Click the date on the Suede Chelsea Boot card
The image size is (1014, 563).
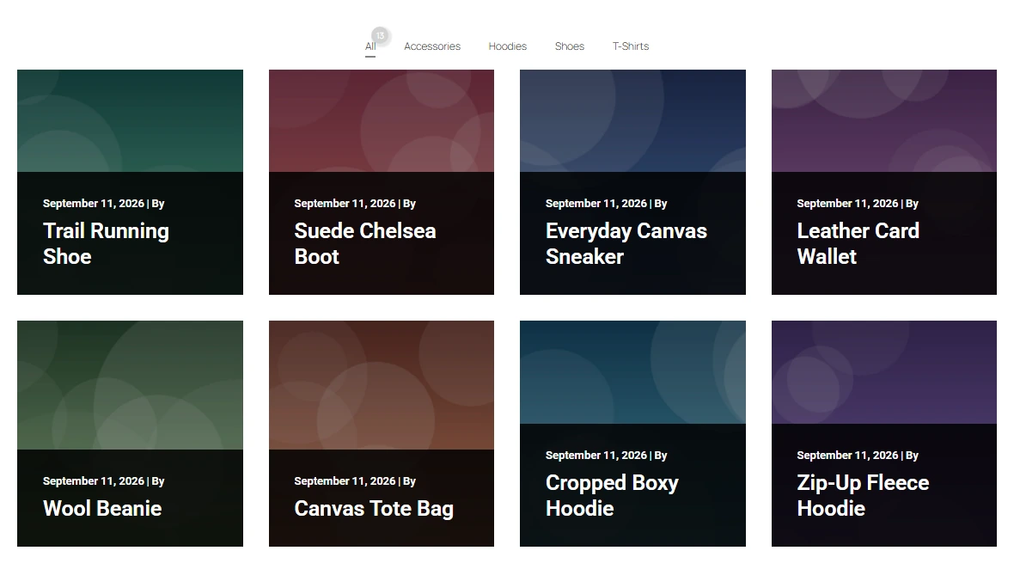point(345,203)
